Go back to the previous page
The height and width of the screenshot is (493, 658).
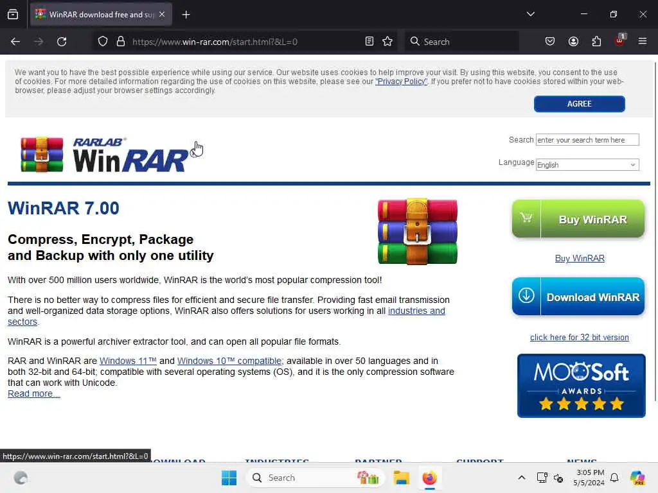point(15,42)
